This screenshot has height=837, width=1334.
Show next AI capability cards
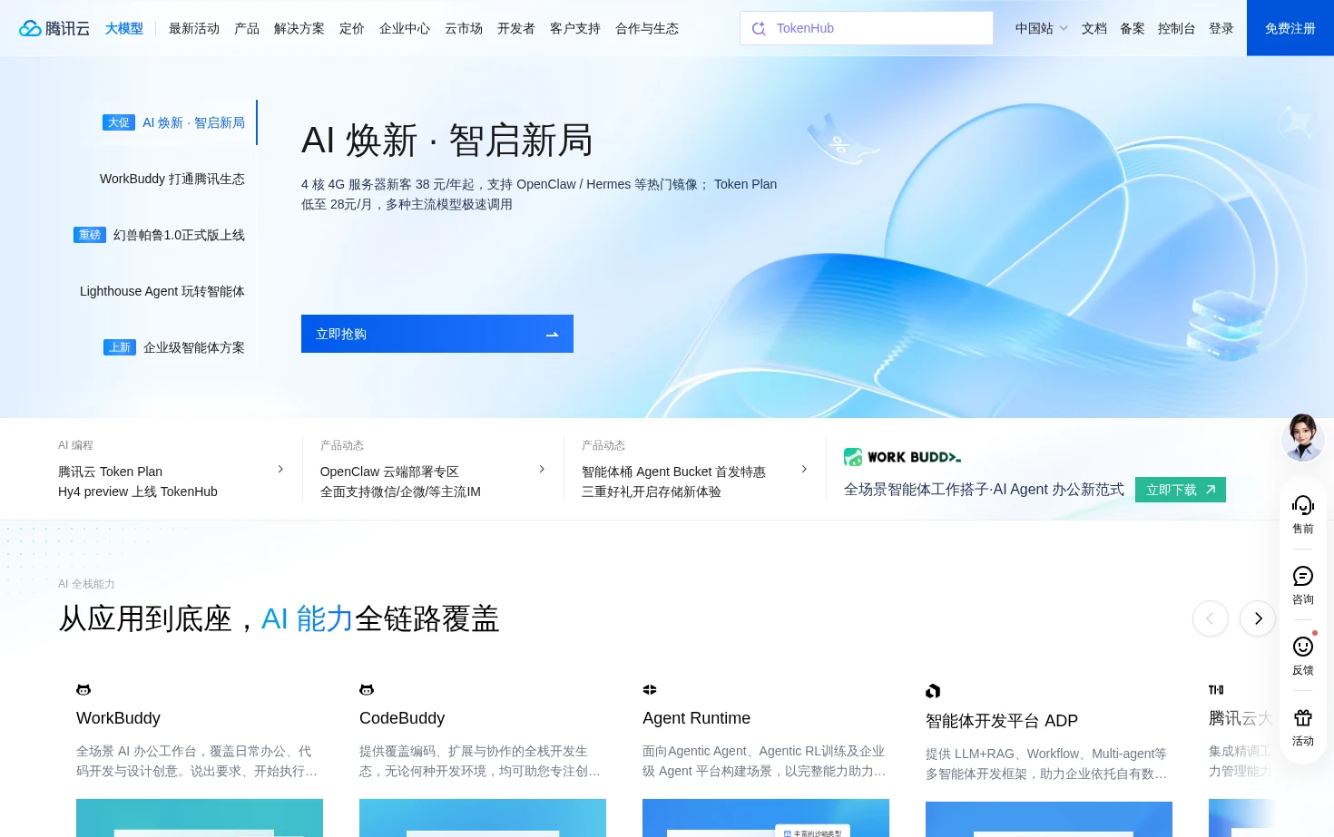(x=1258, y=618)
